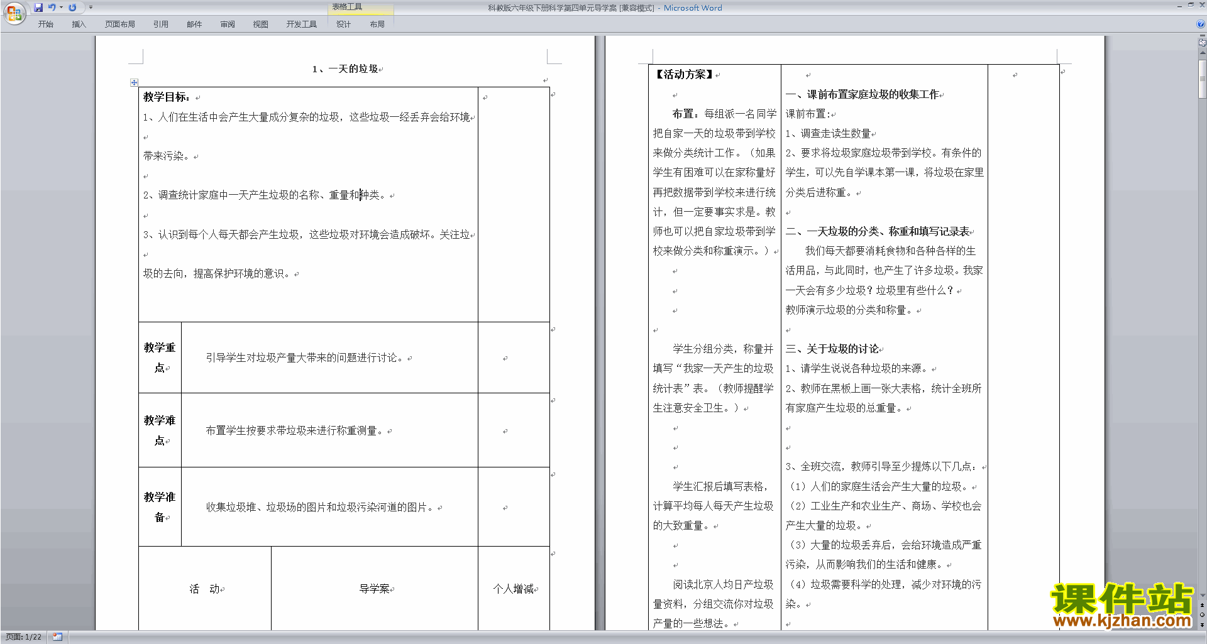This screenshot has height=644, width=1207.
Task: Click the select browse object button
Action: (x=1203, y=615)
